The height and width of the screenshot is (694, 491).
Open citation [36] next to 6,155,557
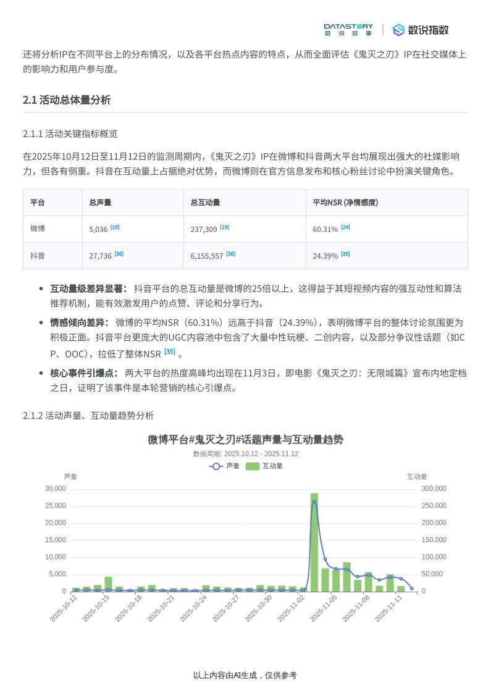(230, 254)
